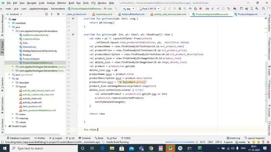Open the Android project view dropdown

click(x=14, y=14)
